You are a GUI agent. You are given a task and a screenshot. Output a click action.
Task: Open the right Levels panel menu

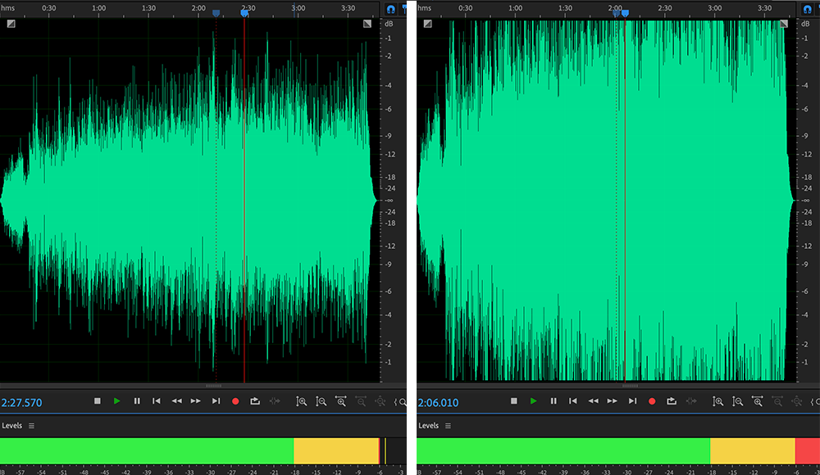pos(449,426)
